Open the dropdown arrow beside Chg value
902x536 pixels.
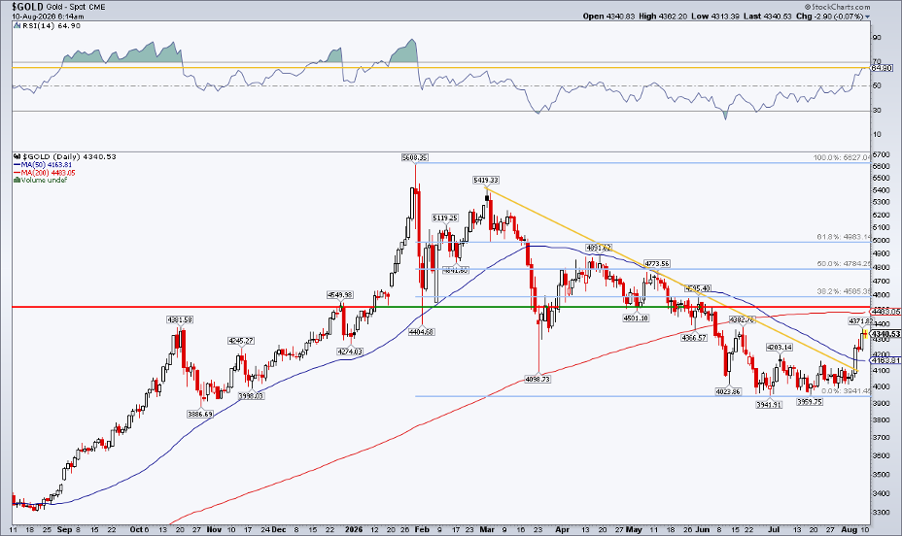[x=867, y=17]
